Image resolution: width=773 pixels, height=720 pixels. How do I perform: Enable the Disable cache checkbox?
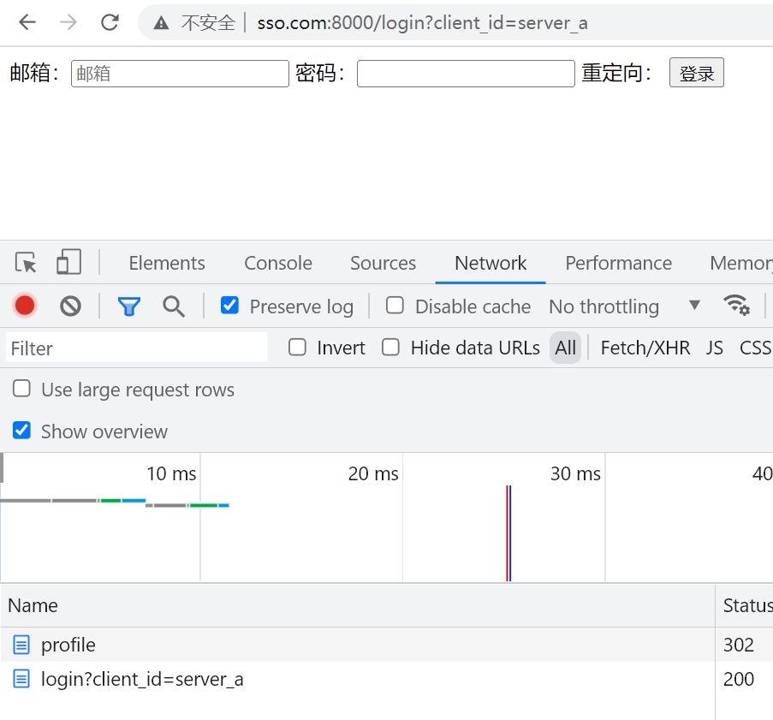395,306
